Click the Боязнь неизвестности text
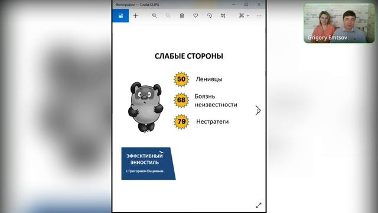This screenshot has width=378, height=213. 216,101
